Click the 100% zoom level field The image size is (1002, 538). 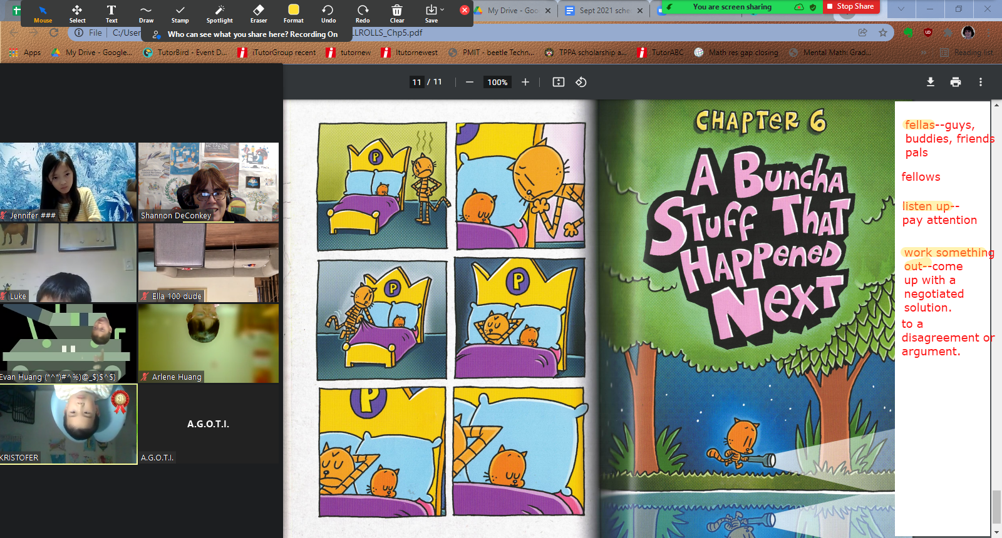pyautogui.click(x=497, y=82)
